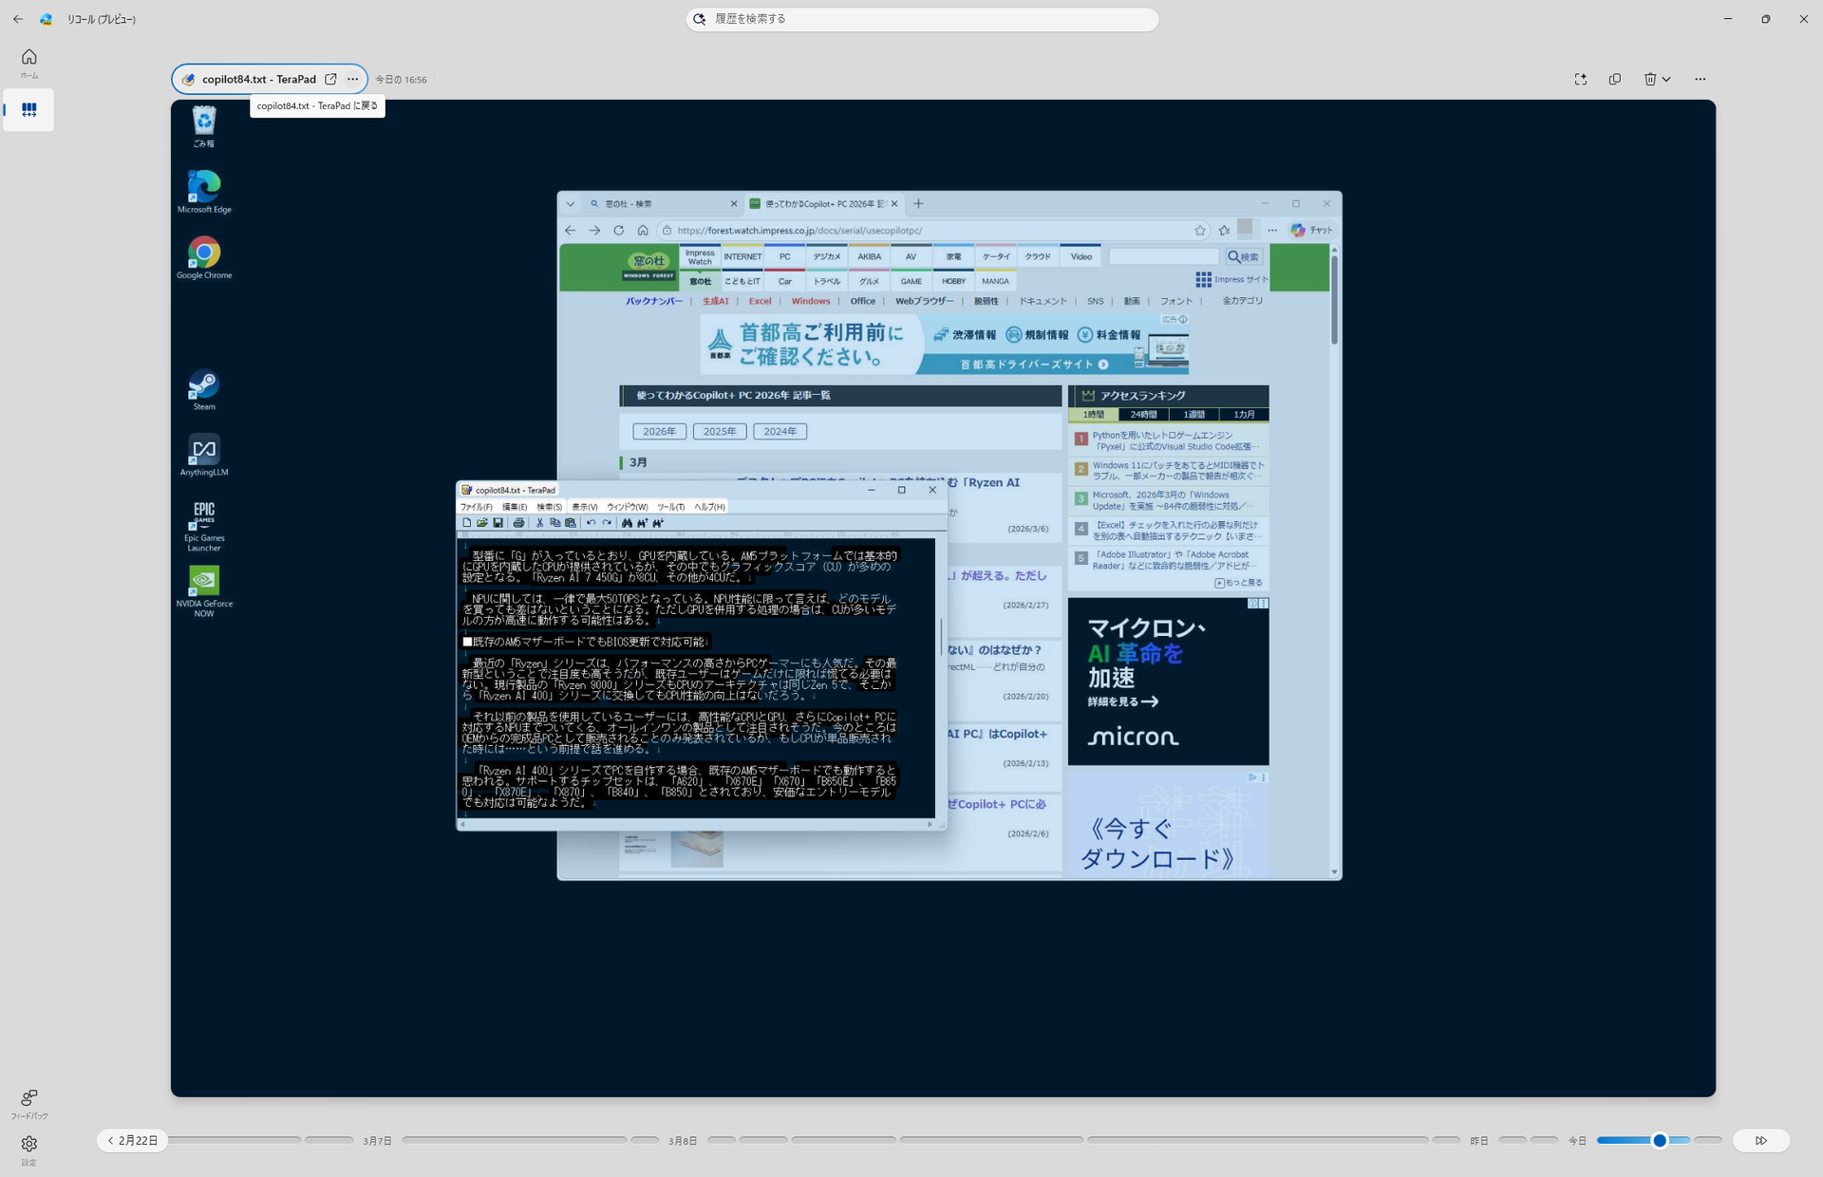
Task: Open the top-right more options ellipsis
Action: pos(1700,80)
